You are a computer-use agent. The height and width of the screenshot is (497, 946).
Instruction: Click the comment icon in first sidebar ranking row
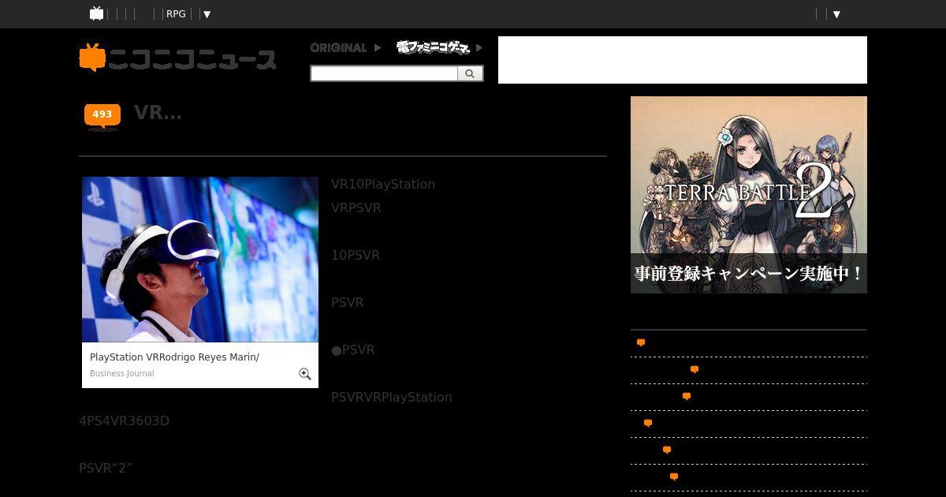641,342
